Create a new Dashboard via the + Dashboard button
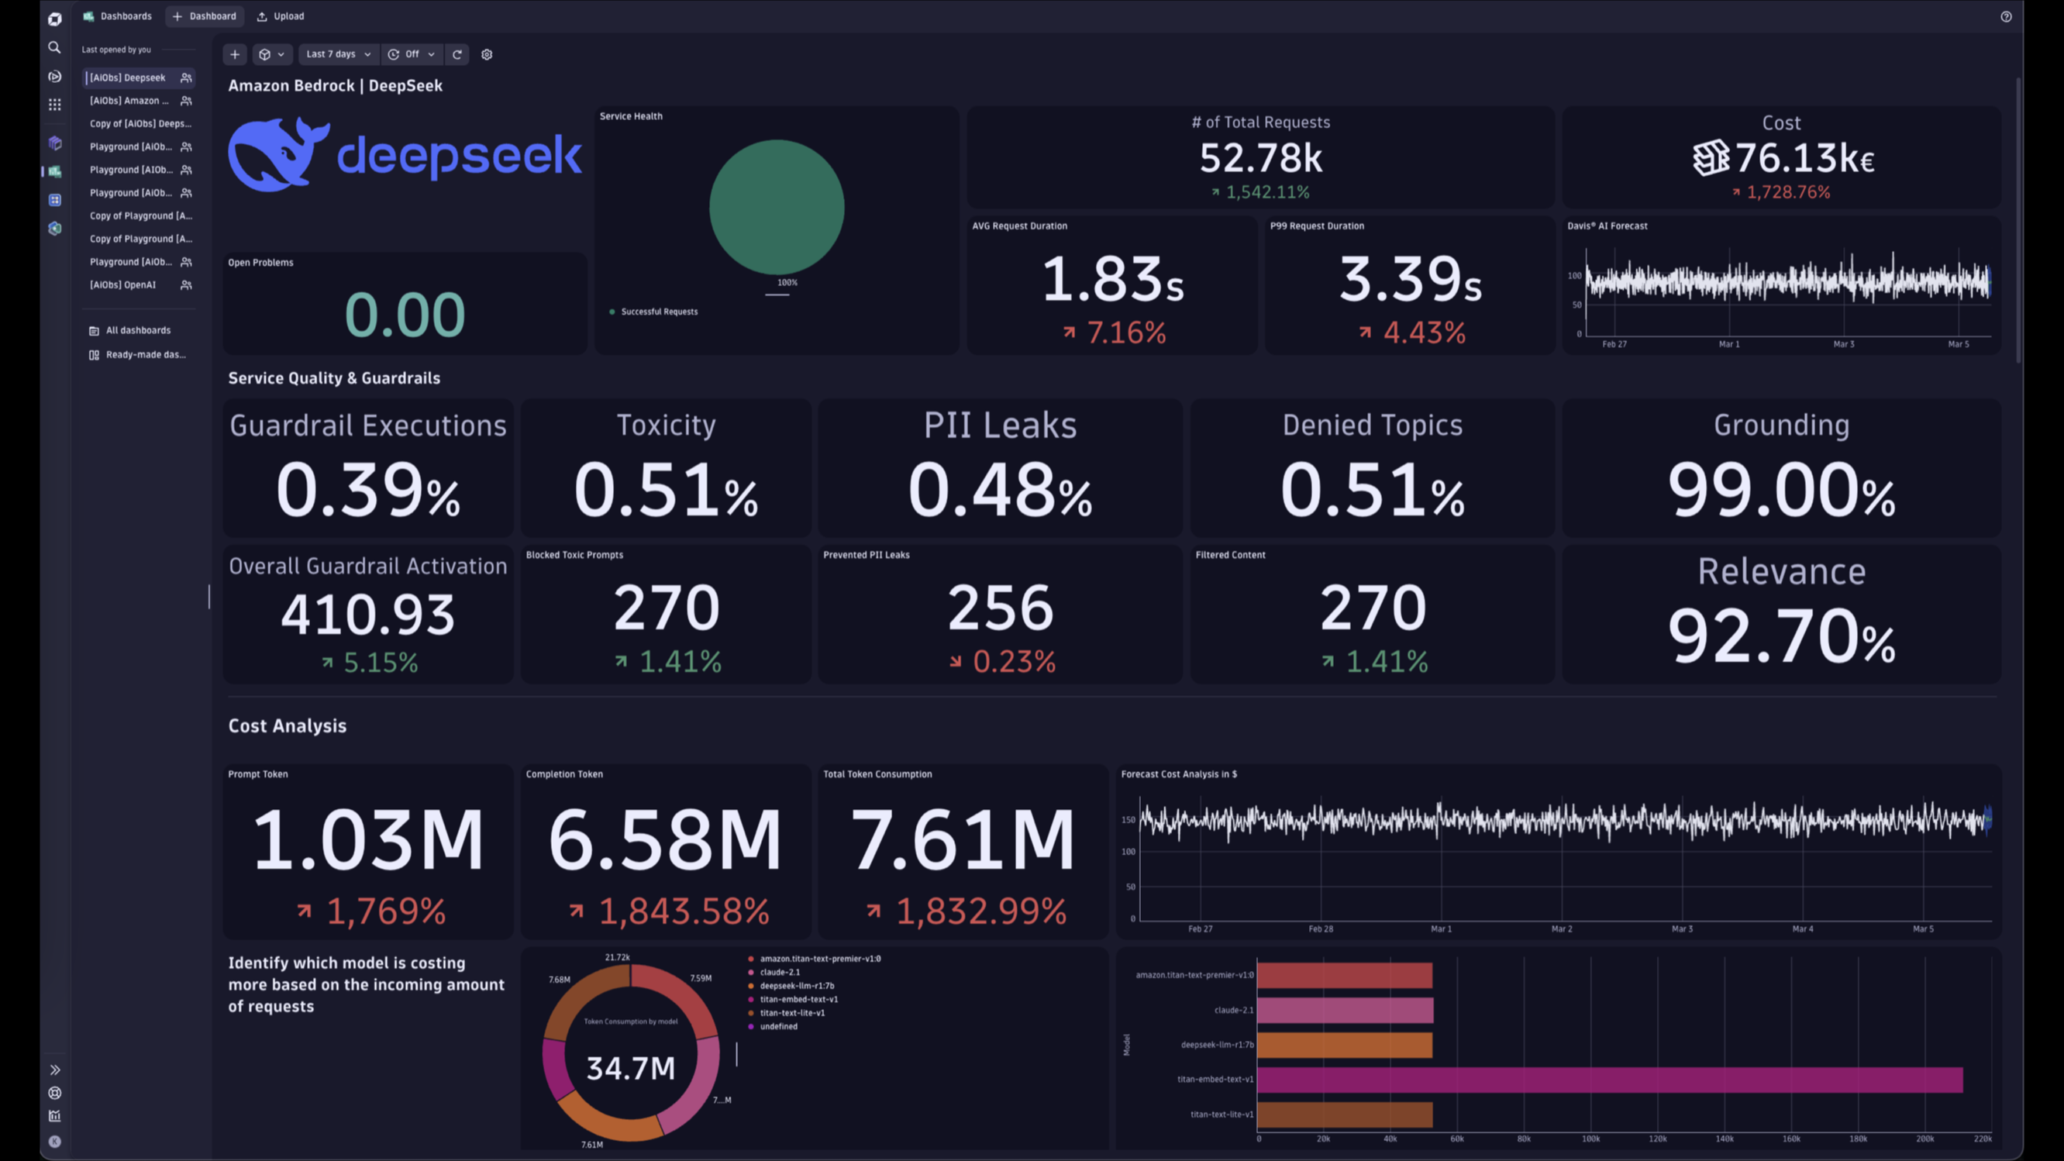The image size is (2064, 1161). pyautogui.click(x=205, y=16)
